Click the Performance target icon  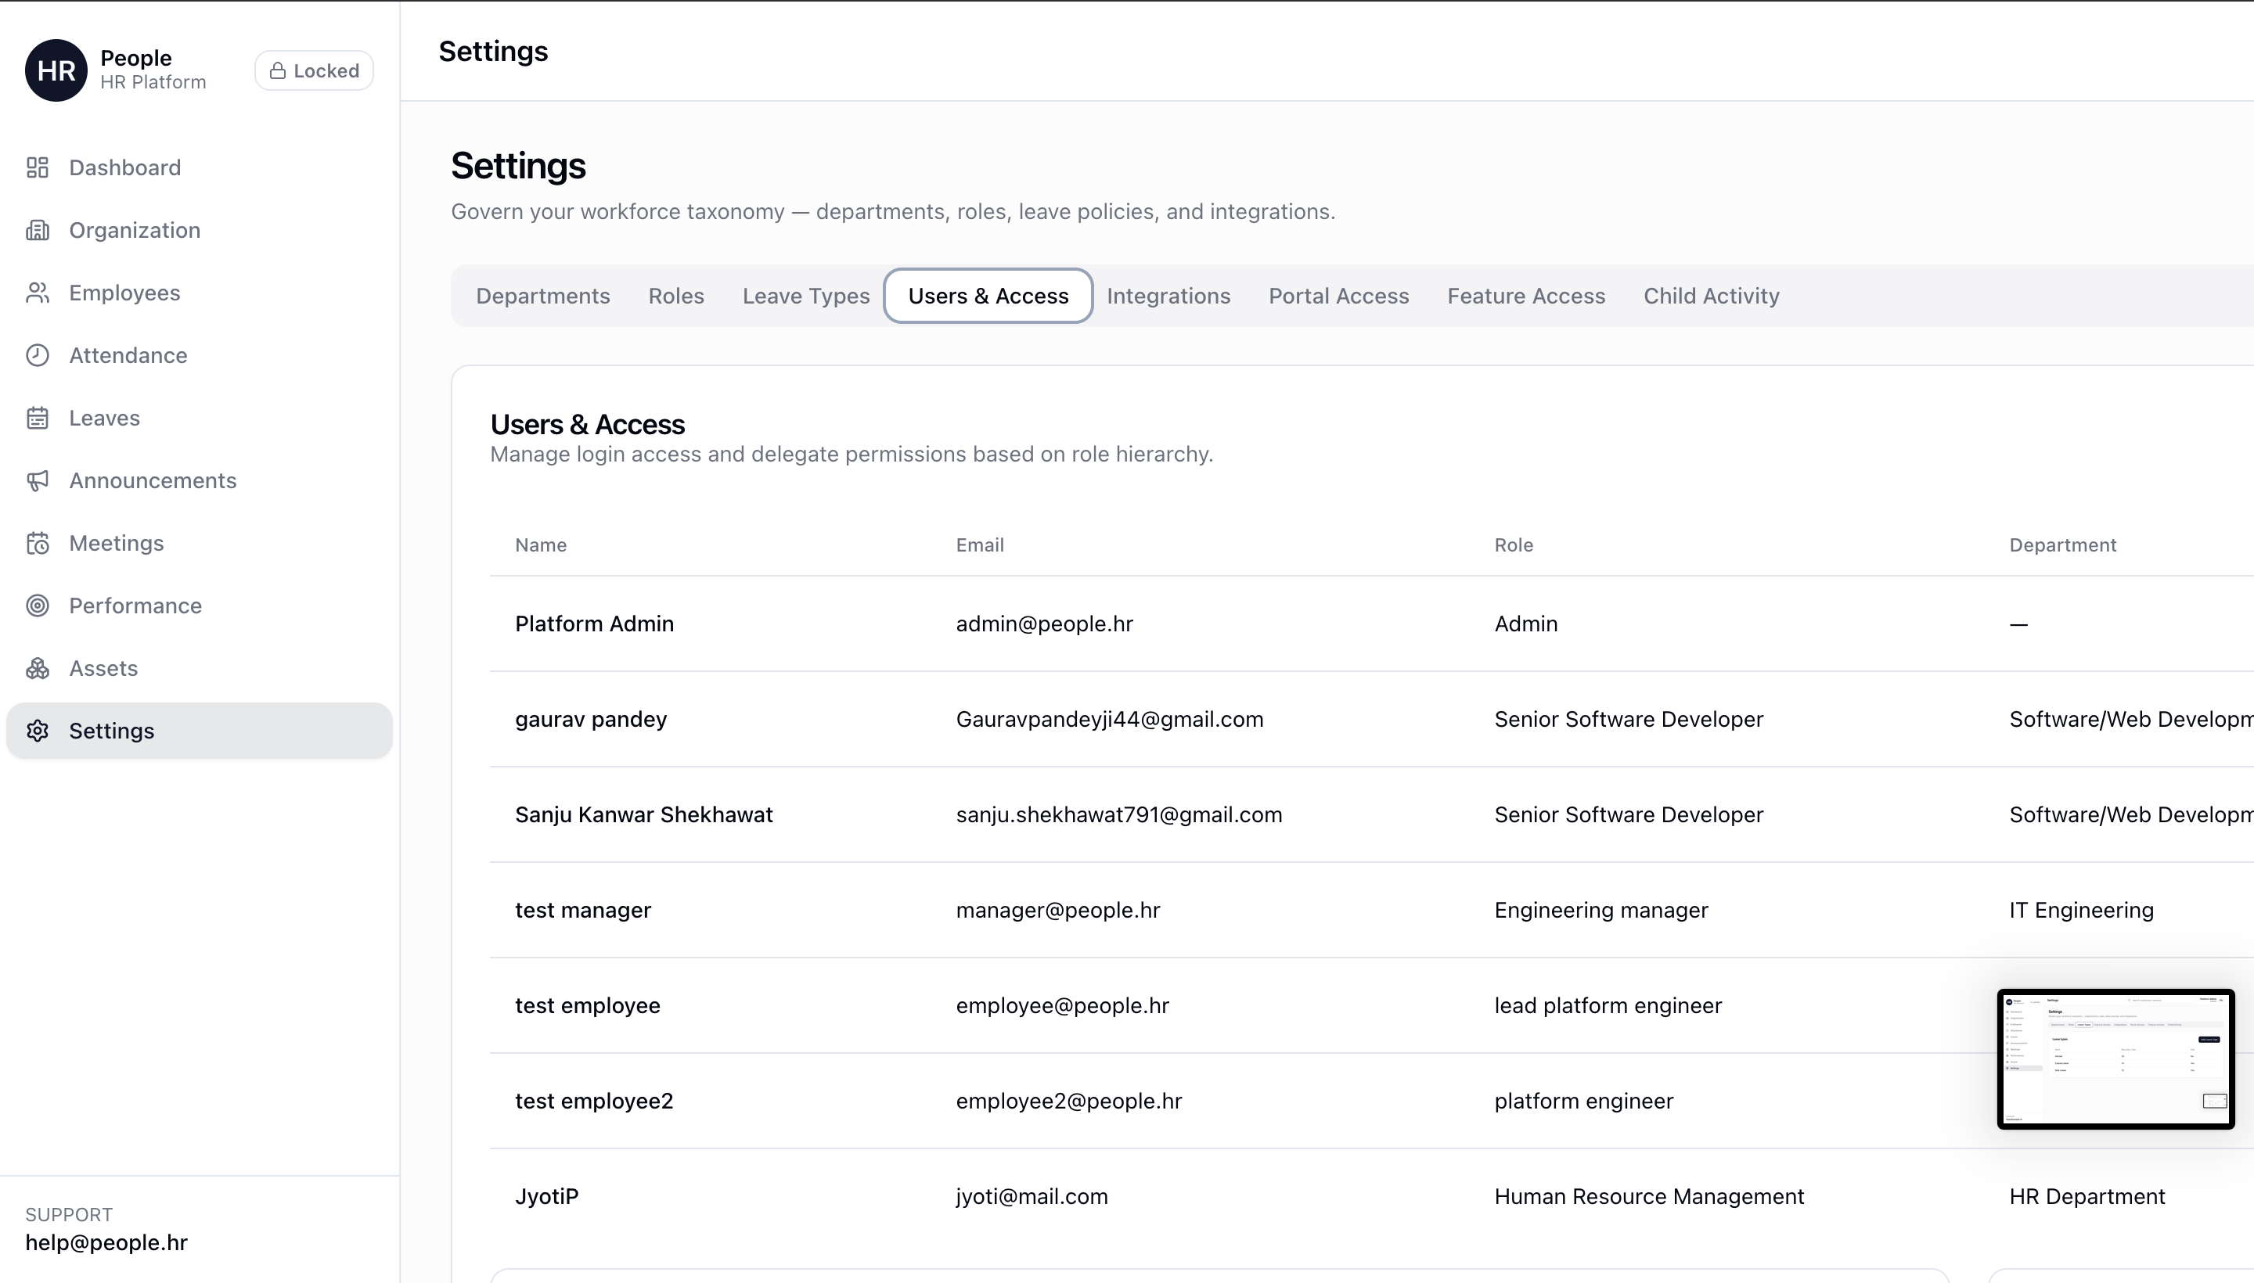pos(37,606)
